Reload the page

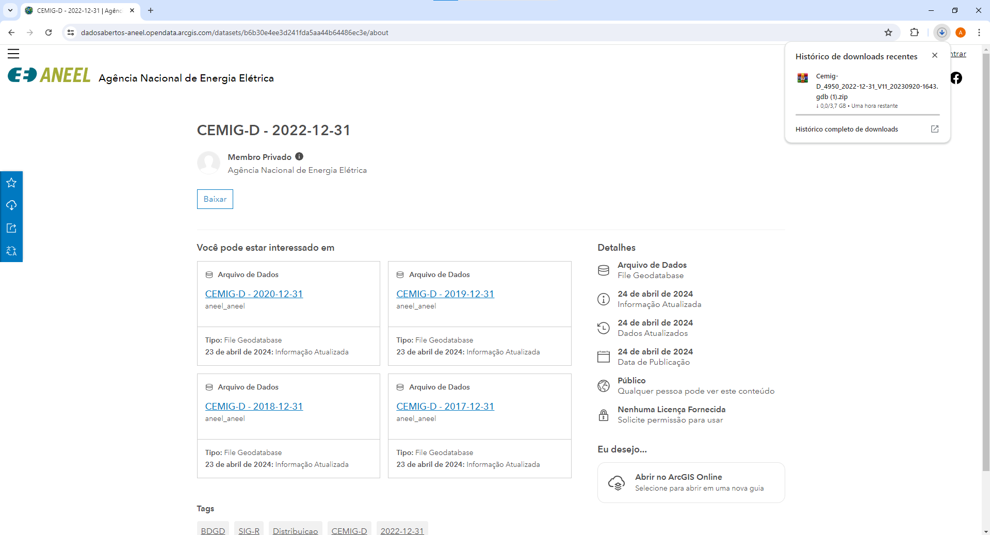(48, 33)
